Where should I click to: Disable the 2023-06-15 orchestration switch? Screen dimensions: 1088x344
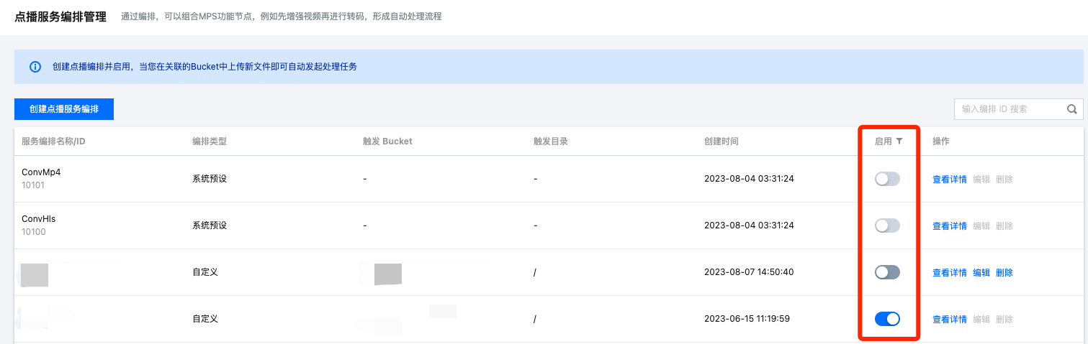click(x=887, y=319)
